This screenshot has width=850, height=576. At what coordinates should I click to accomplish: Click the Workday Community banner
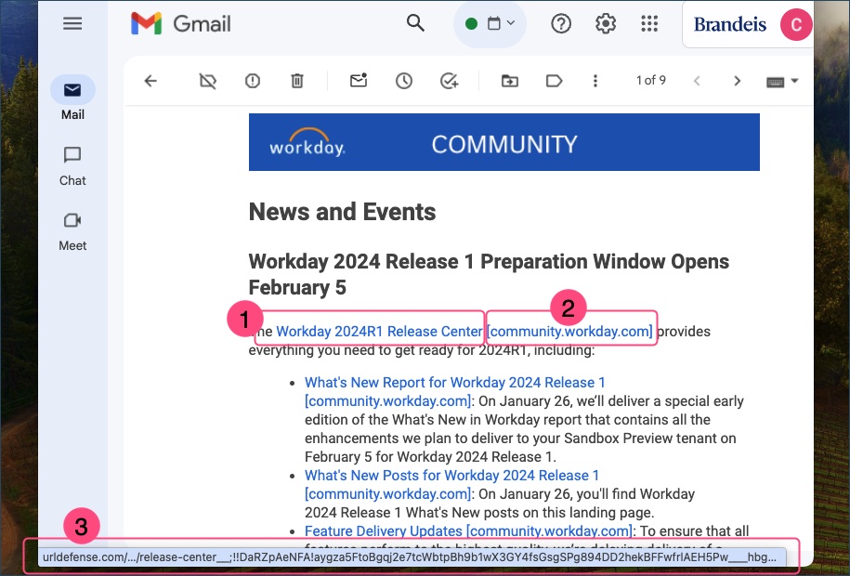pyautogui.click(x=504, y=142)
